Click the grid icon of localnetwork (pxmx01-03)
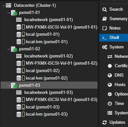 click(19, 93)
